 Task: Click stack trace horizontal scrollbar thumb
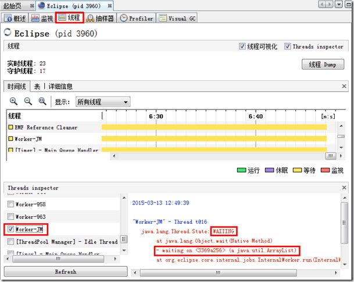pos(218,273)
